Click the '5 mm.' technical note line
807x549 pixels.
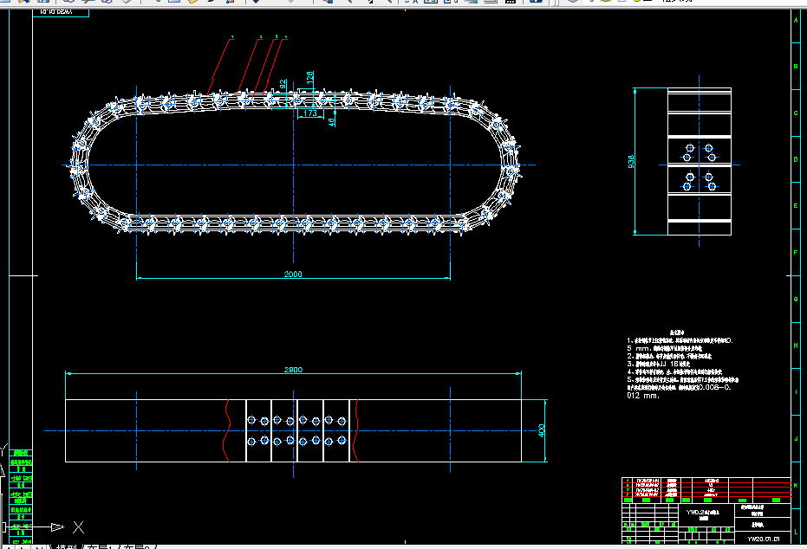coord(665,348)
